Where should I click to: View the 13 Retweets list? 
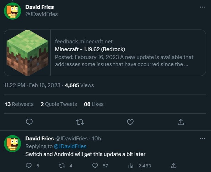pos(19,104)
